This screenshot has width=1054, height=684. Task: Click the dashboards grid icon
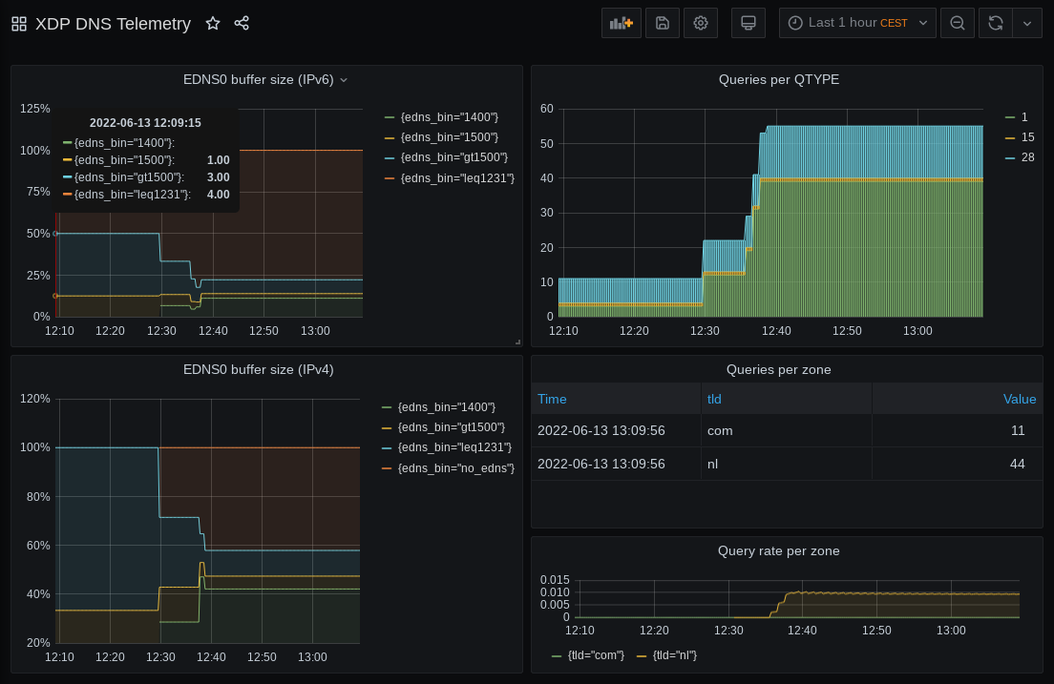19,24
